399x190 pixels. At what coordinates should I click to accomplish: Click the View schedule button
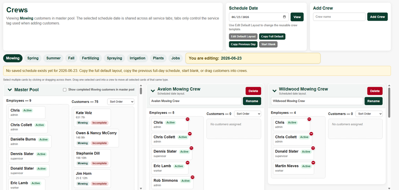click(297, 17)
